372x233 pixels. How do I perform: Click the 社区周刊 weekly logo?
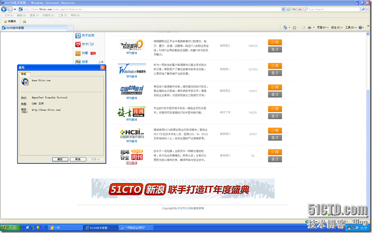pyautogui.click(x=132, y=45)
